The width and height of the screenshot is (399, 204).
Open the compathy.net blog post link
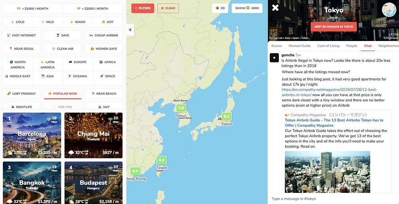330,92
